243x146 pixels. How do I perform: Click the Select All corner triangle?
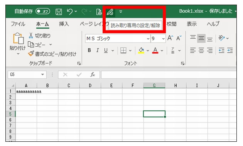(13, 85)
